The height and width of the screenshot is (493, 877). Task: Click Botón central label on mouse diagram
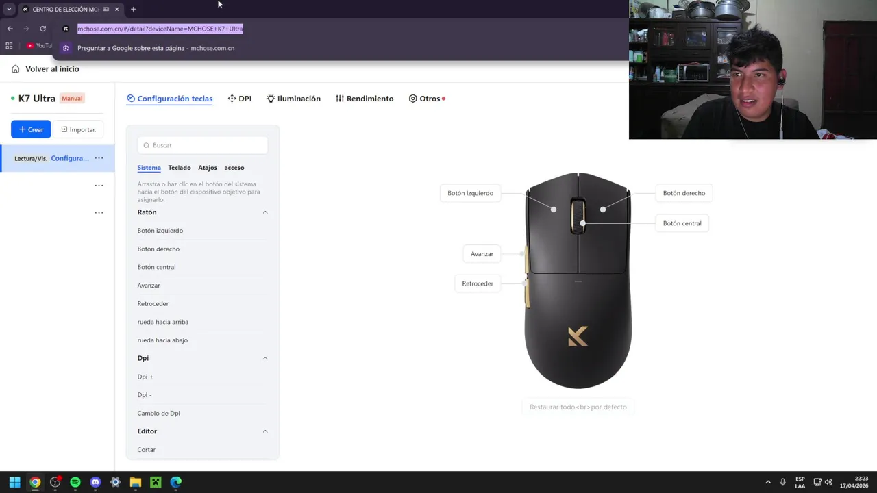pos(682,223)
